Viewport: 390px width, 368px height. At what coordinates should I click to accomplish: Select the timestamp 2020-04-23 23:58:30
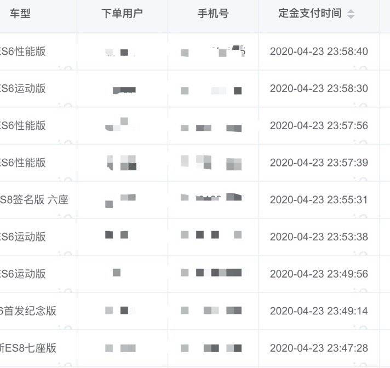point(319,89)
